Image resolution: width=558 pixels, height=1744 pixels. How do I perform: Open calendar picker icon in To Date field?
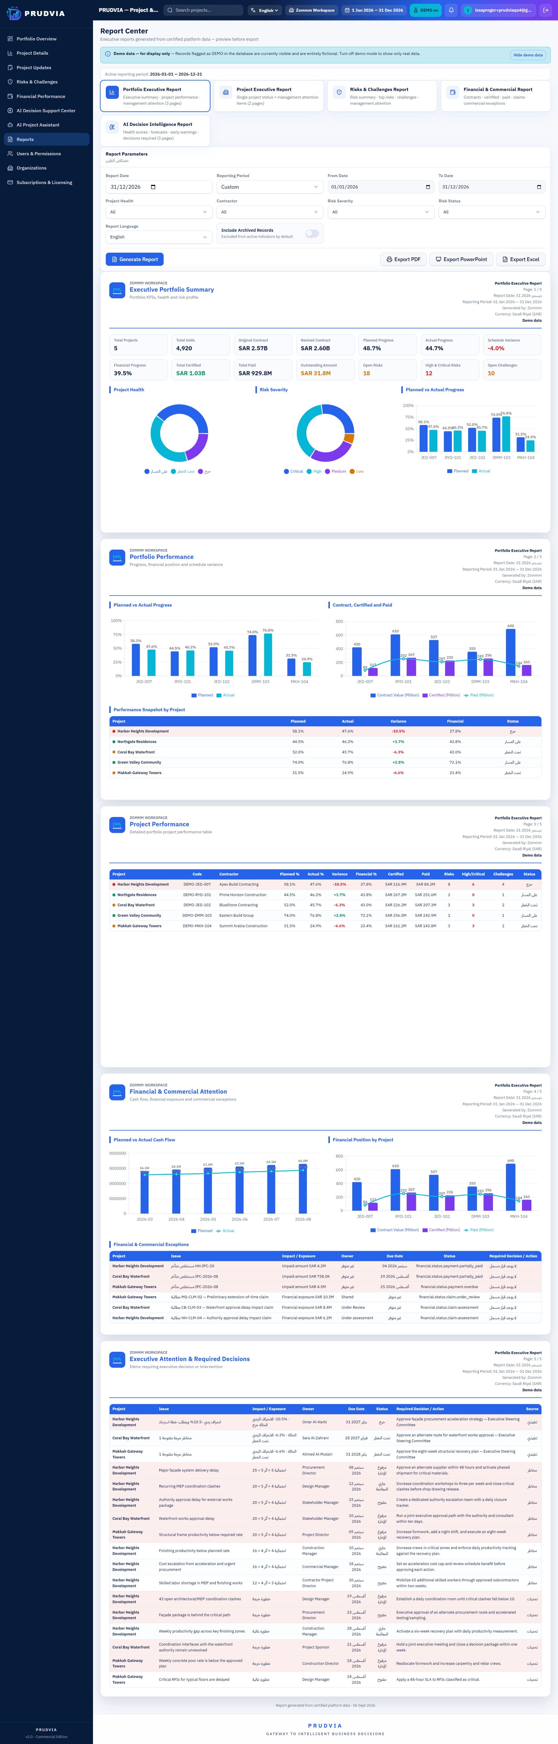539,187
